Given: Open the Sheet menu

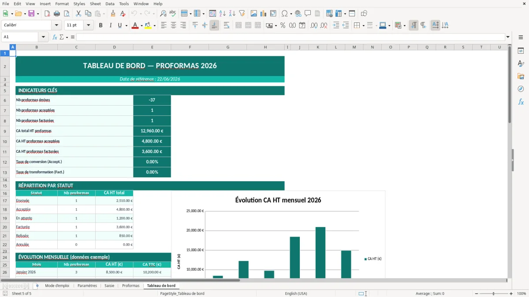Looking at the screenshot, I should coord(95,4).
